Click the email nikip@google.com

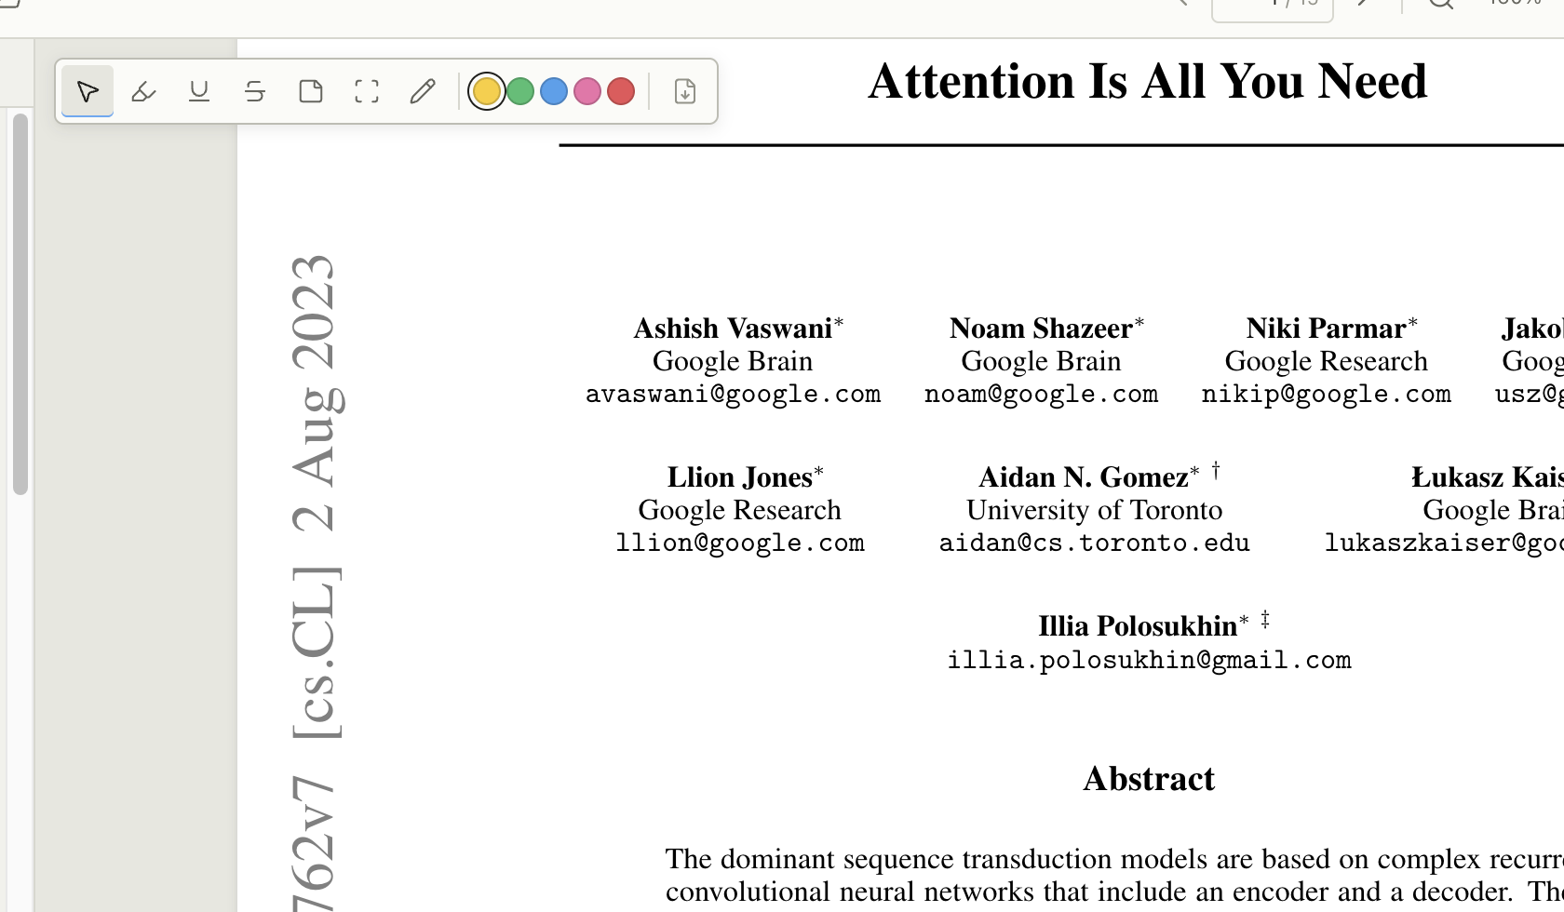coord(1326,395)
